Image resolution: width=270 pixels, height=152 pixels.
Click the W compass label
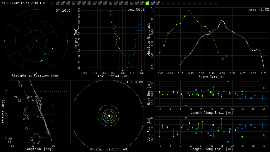(5, 41)
